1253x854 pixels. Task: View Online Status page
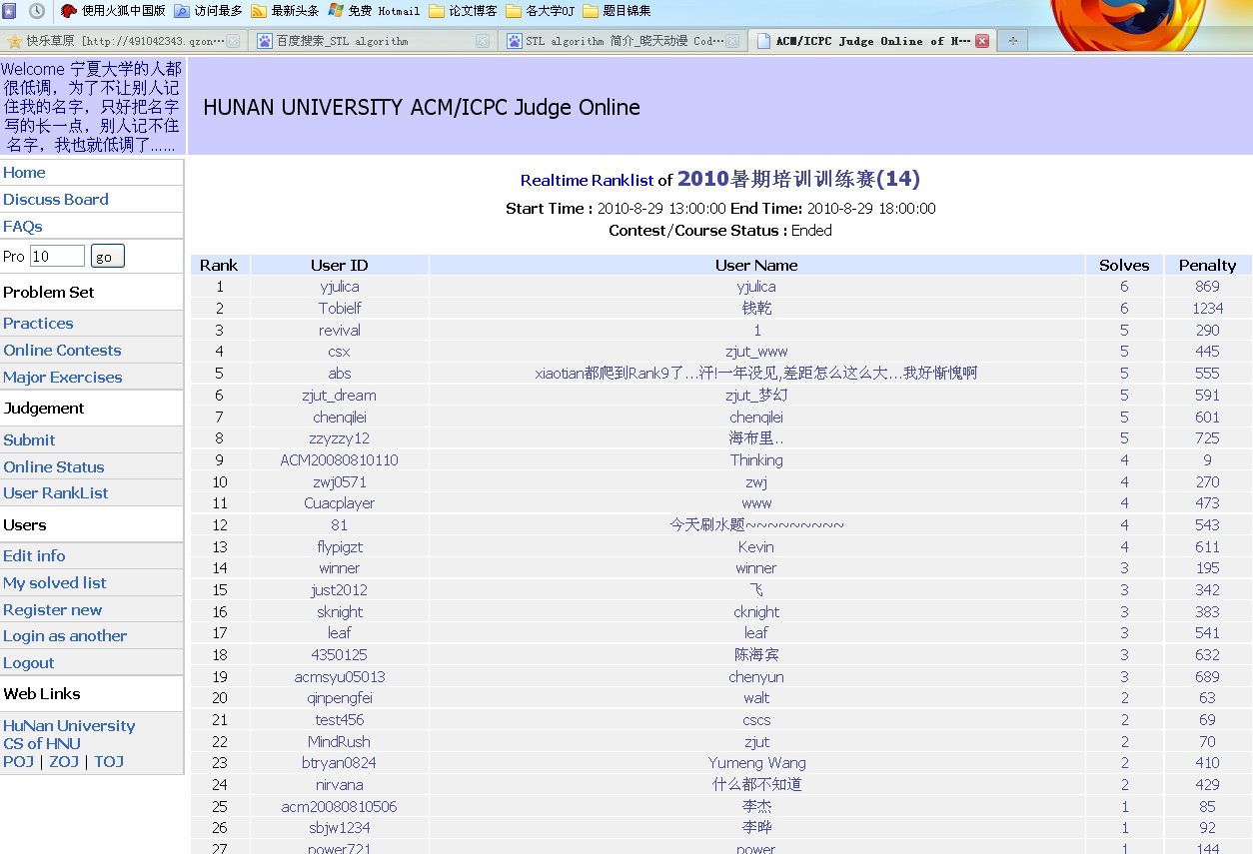[54, 467]
